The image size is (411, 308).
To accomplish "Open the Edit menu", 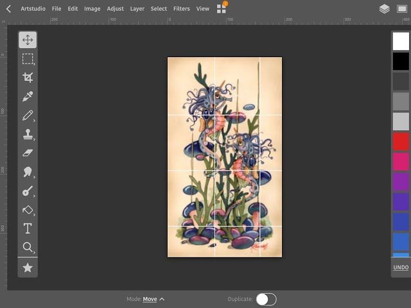I will [x=73, y=8].
